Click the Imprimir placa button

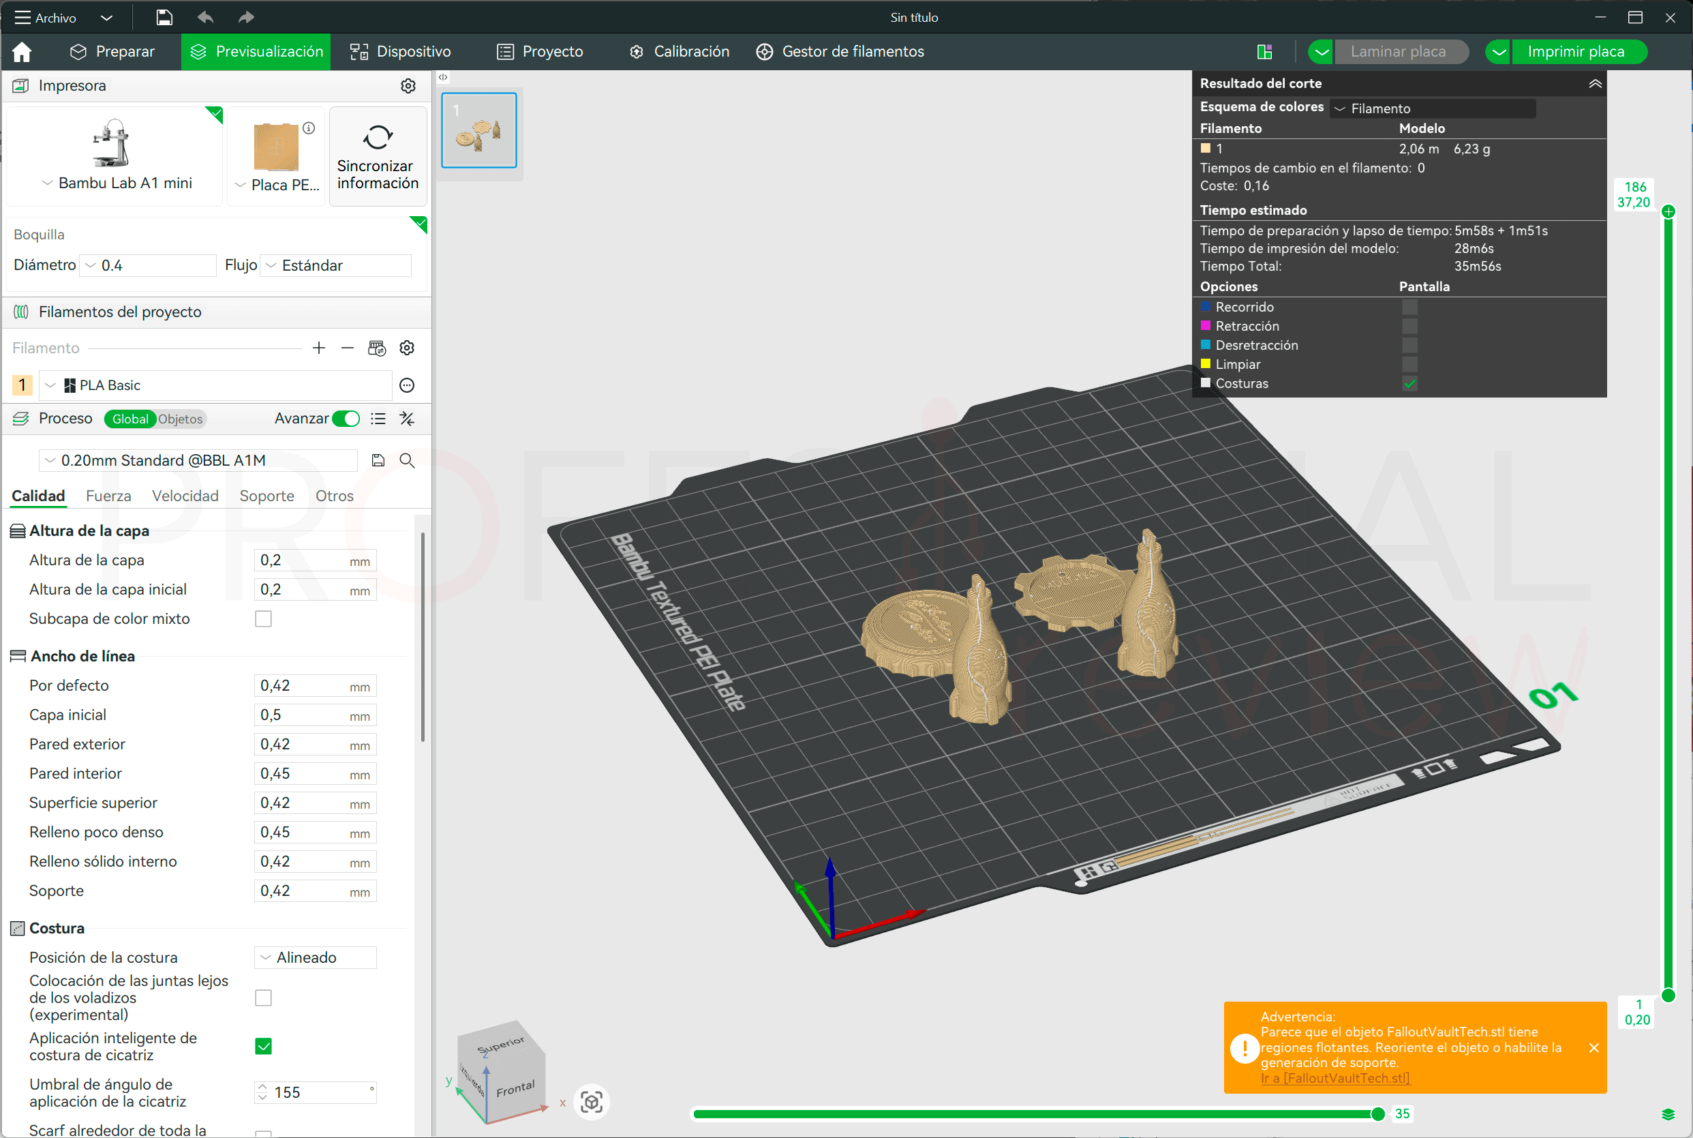pos(1579,52)
